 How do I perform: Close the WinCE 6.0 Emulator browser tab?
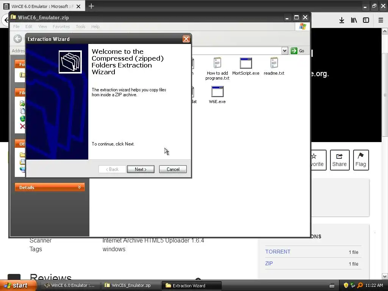tap(78, 6)
